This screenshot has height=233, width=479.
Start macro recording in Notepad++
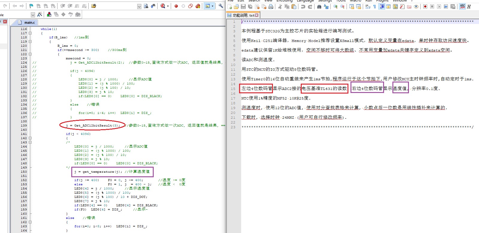point(425,7)
